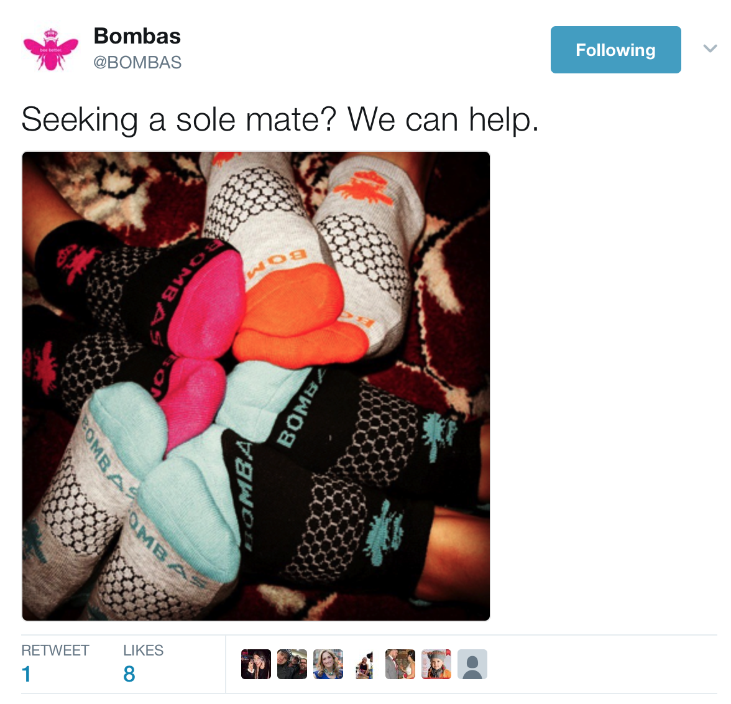Enlarge the colorful Bombas socks photo
Image resolution: width=731 pixels, height=704 pixels.
(x=256, y=386)
